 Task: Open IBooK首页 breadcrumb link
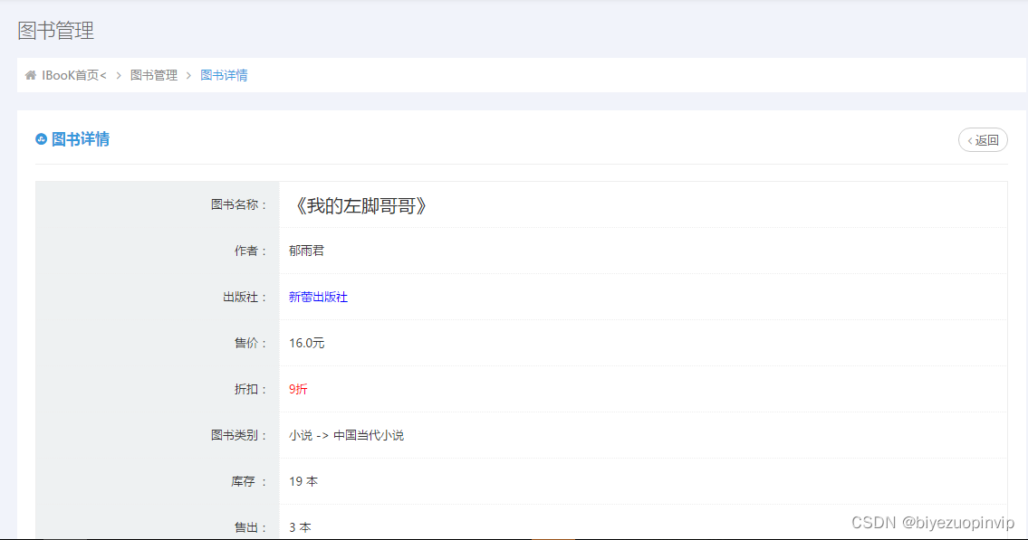(73, 75)
